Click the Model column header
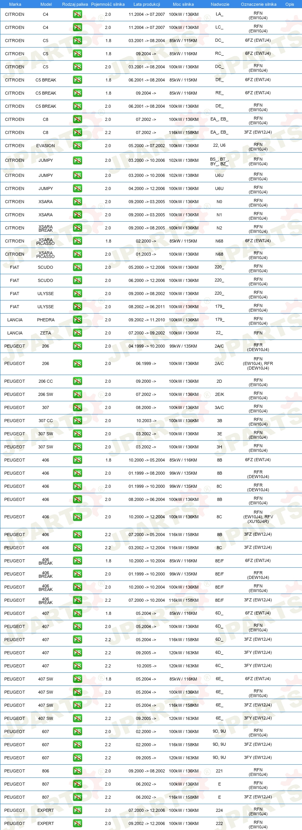Viewport: 302px width, 830px height. (46, 4)
